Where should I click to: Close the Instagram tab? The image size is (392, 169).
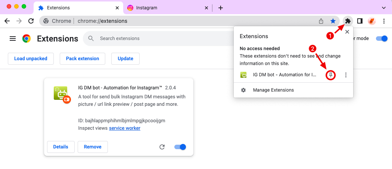pos(206,8)
